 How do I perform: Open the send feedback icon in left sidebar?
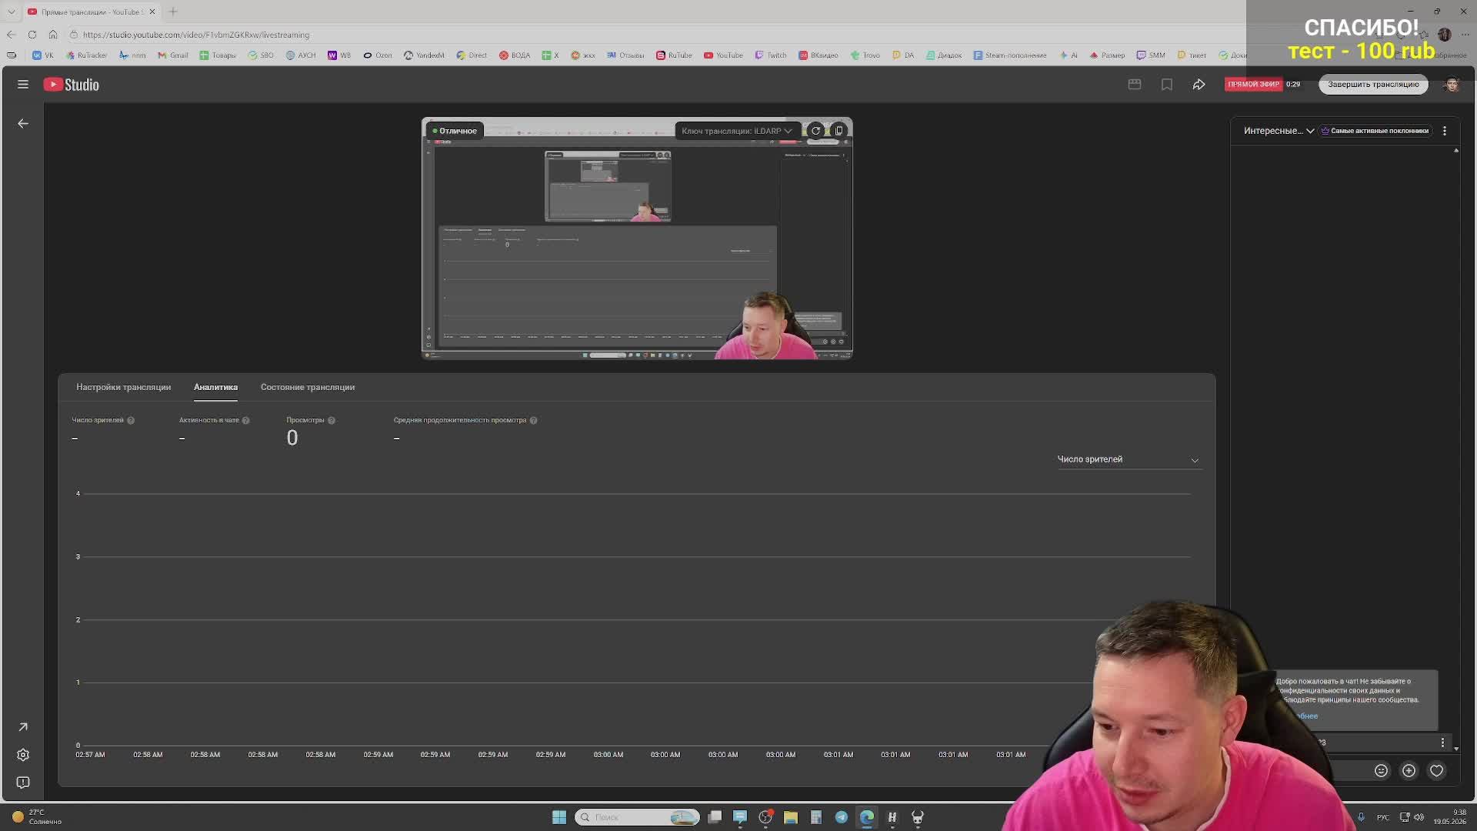tap(23, 783)
